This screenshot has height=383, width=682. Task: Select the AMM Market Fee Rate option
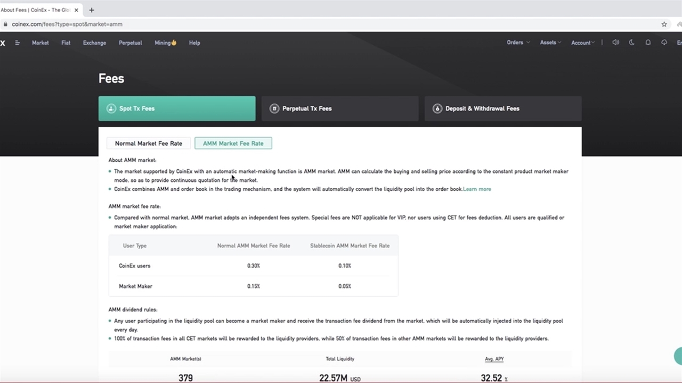[x=233, y=143]
